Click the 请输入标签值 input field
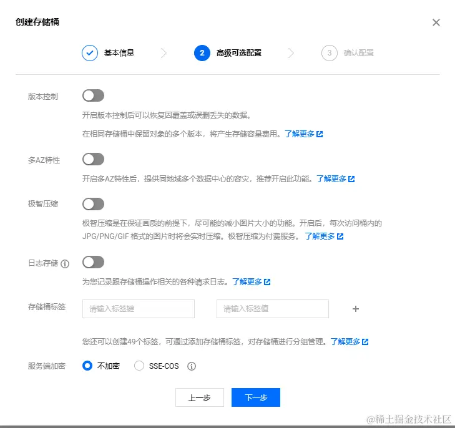This screenshot has height=428, width=455. 273,309
